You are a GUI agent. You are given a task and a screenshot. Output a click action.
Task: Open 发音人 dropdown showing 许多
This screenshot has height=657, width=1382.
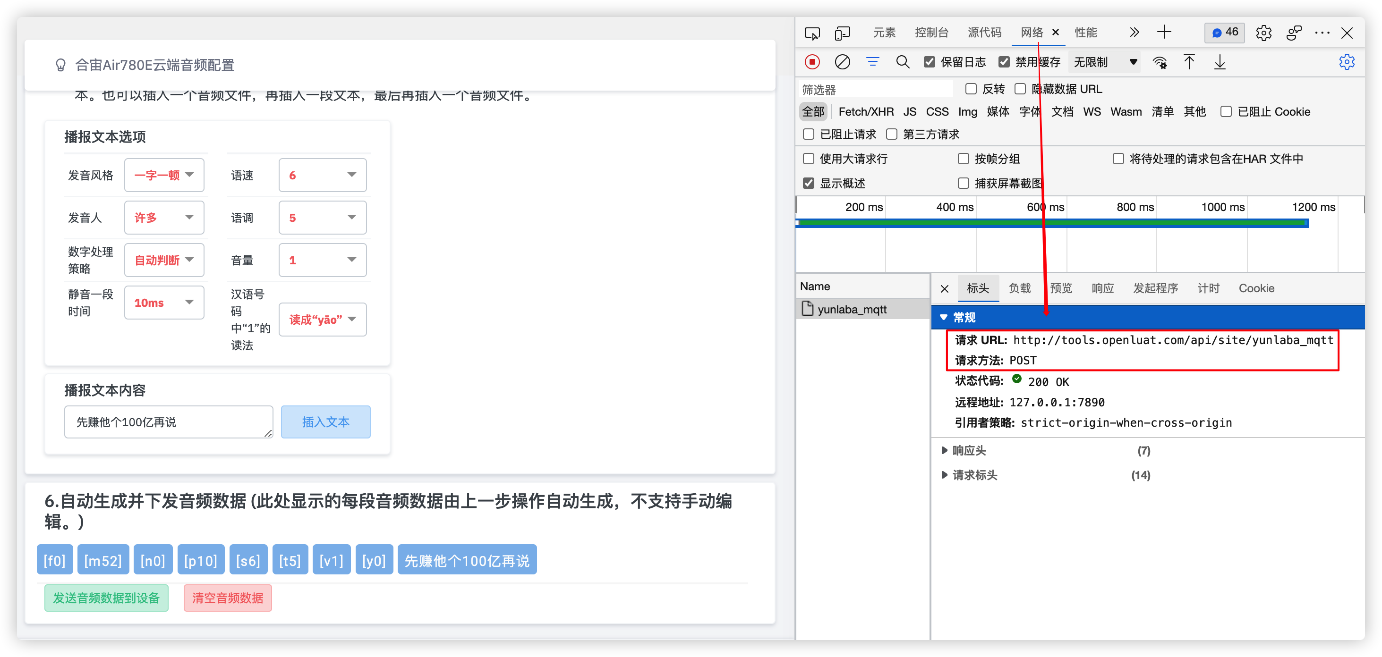coord(164,217)
